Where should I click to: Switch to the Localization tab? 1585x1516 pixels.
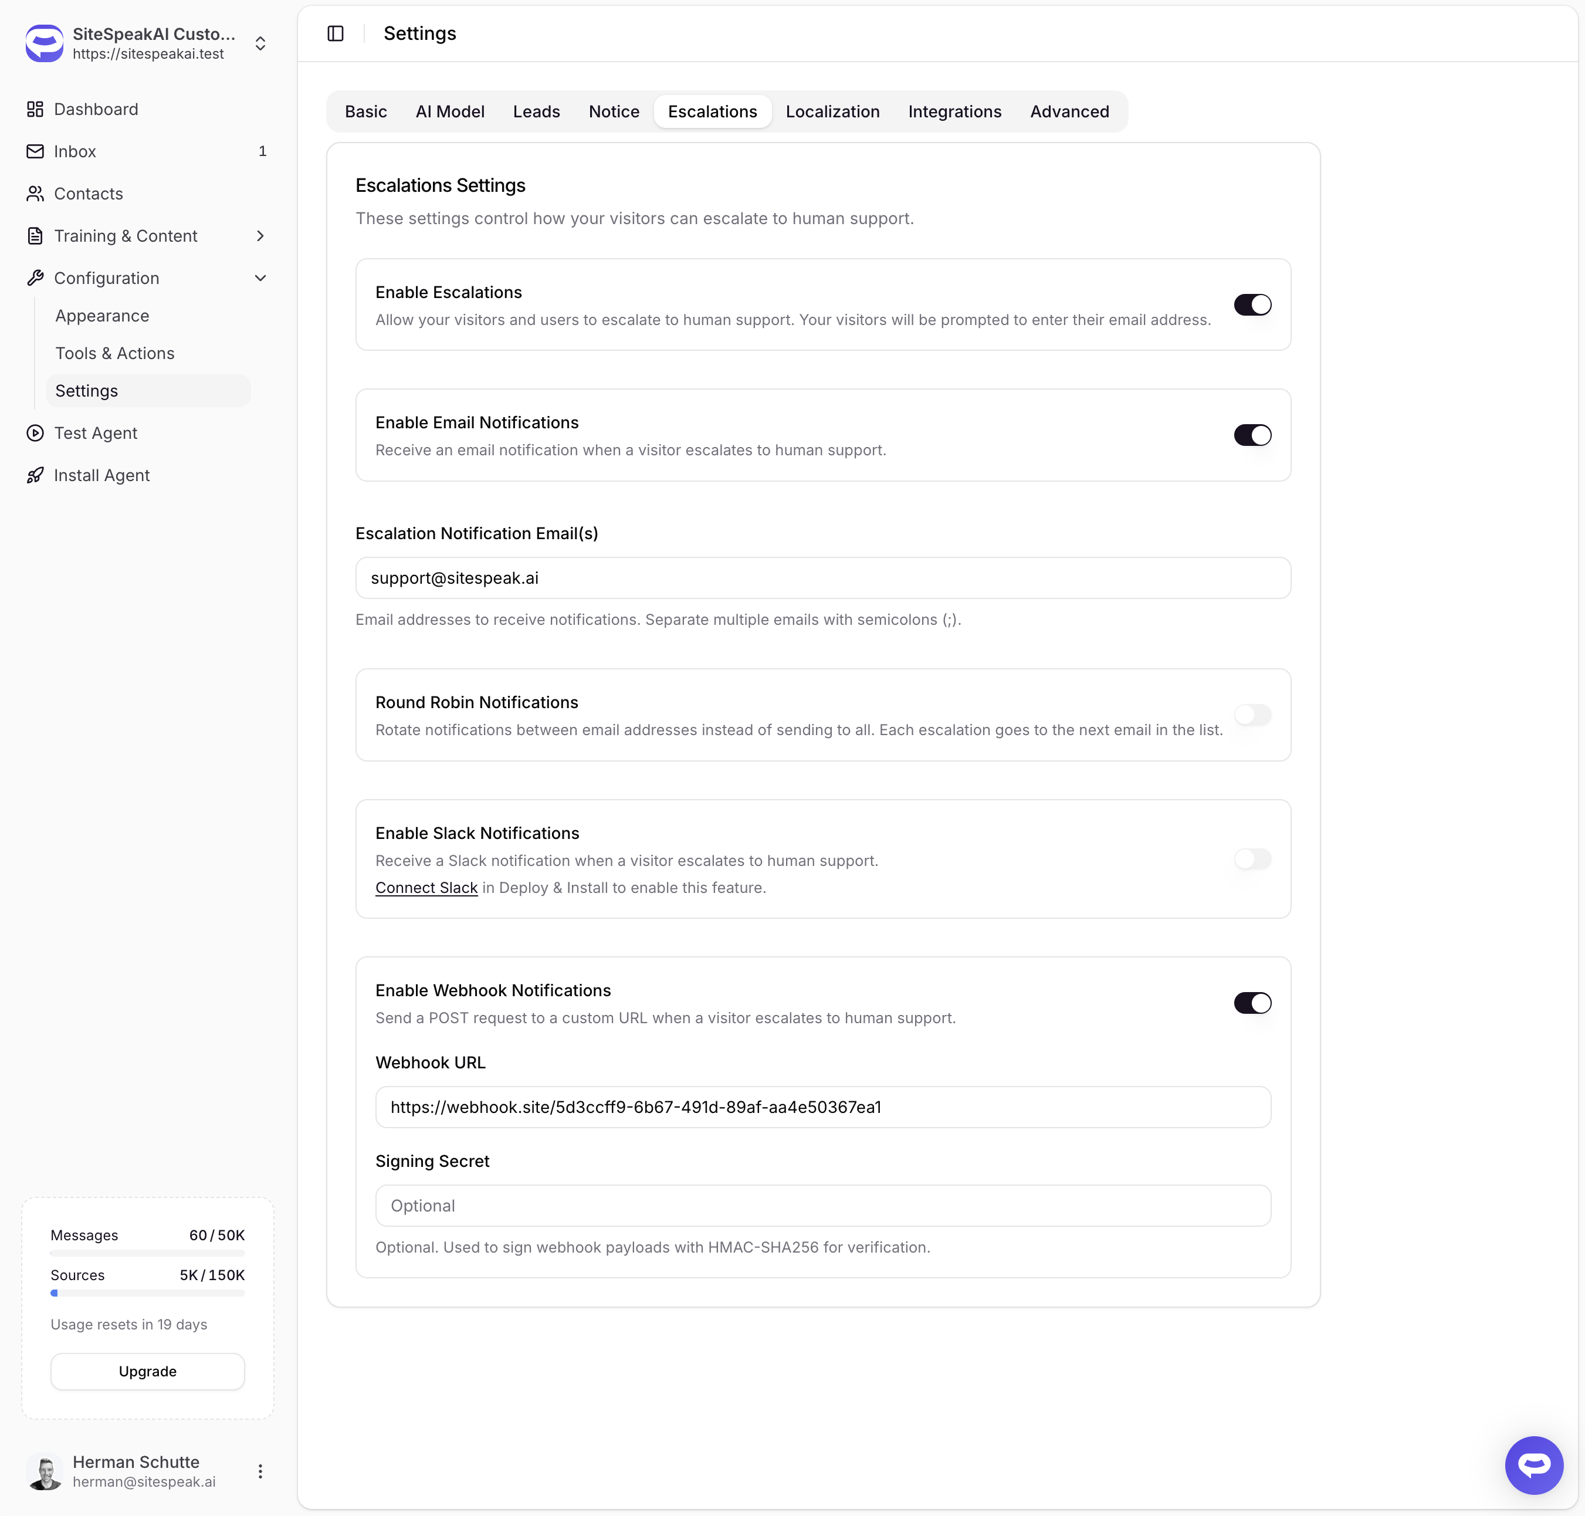[x=833, y=111]
